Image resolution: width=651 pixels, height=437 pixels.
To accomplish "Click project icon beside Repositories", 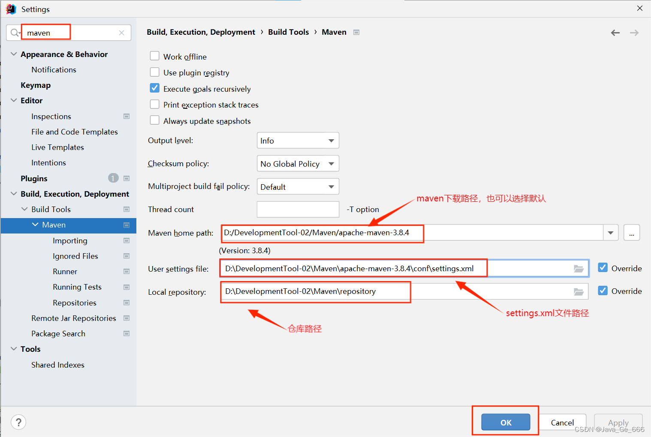I will tap(127, 302).
